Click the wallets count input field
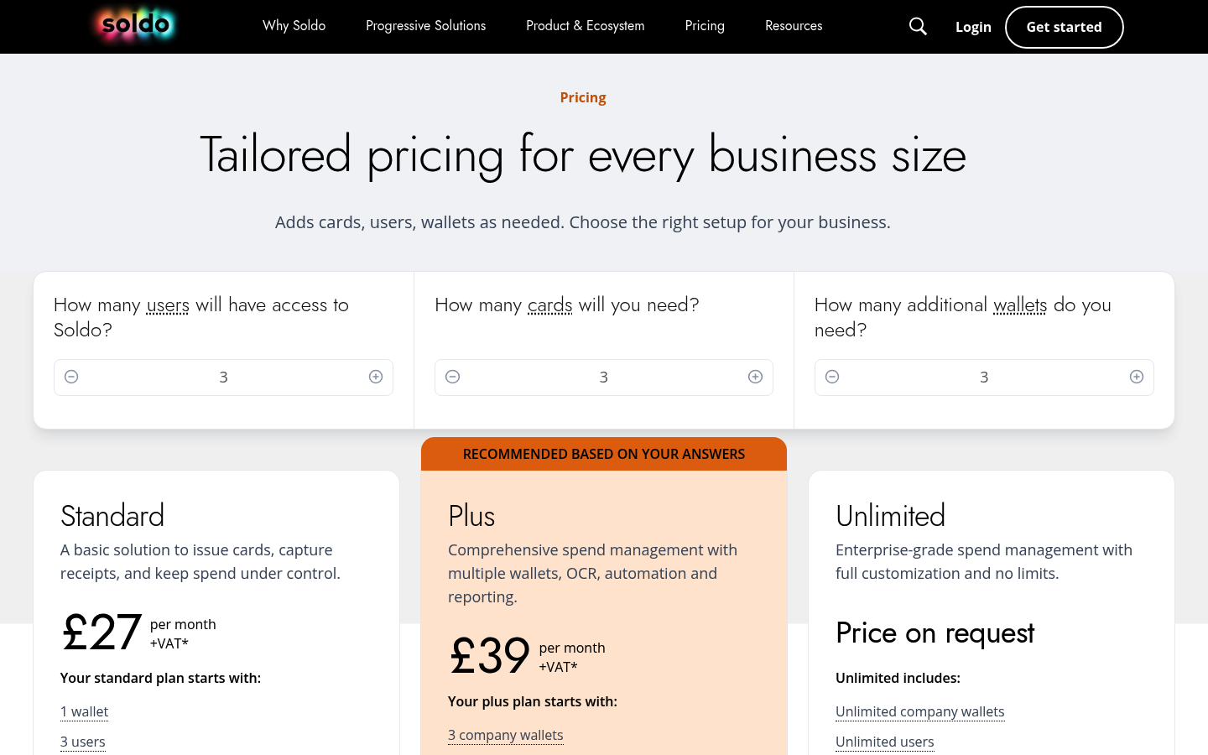The width and height of the screenshot is (1208, 755). [984, 377]
